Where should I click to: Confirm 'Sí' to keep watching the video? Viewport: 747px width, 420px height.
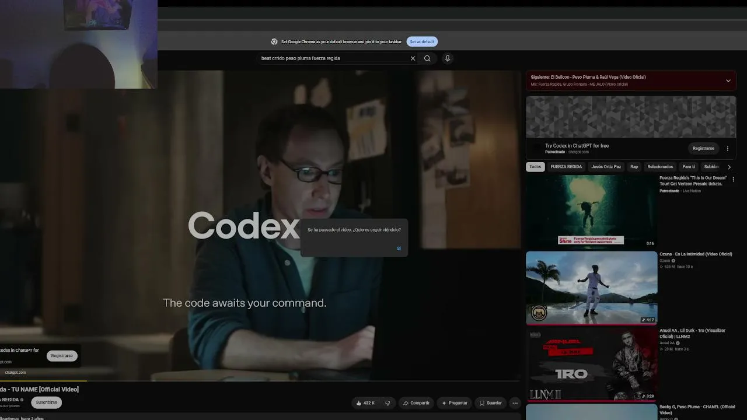pyautogui.click(x=399, y=249)
